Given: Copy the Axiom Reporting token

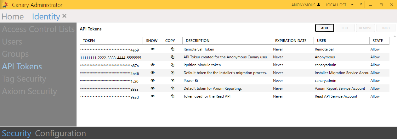Looking at the screenshot, I should pyautogui.click(x=172, y=88).
